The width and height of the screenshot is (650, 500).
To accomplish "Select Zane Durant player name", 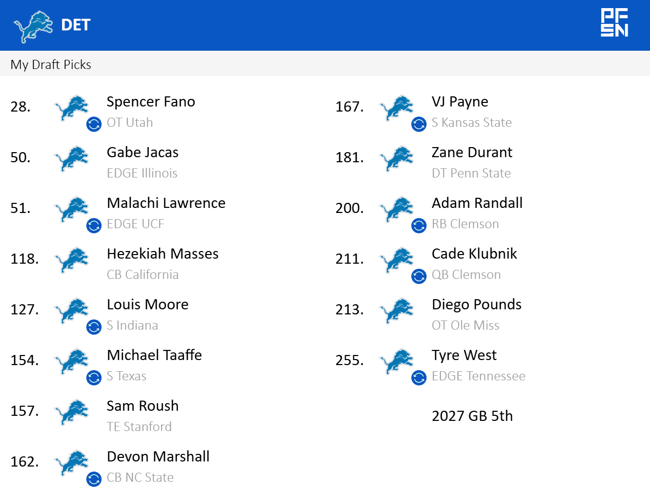I will (472, 152).
